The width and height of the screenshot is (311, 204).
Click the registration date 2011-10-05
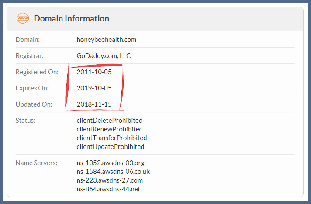point(94,72)
